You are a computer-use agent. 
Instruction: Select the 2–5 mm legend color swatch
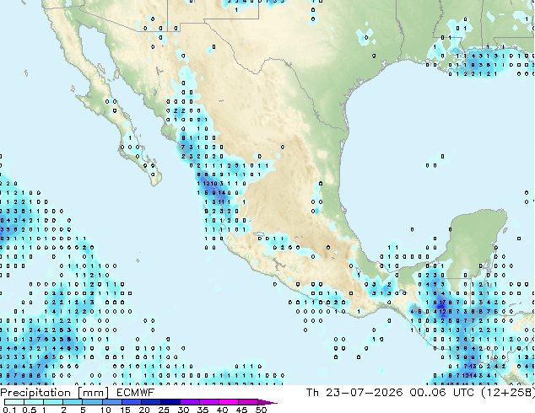tap(73, 402)
